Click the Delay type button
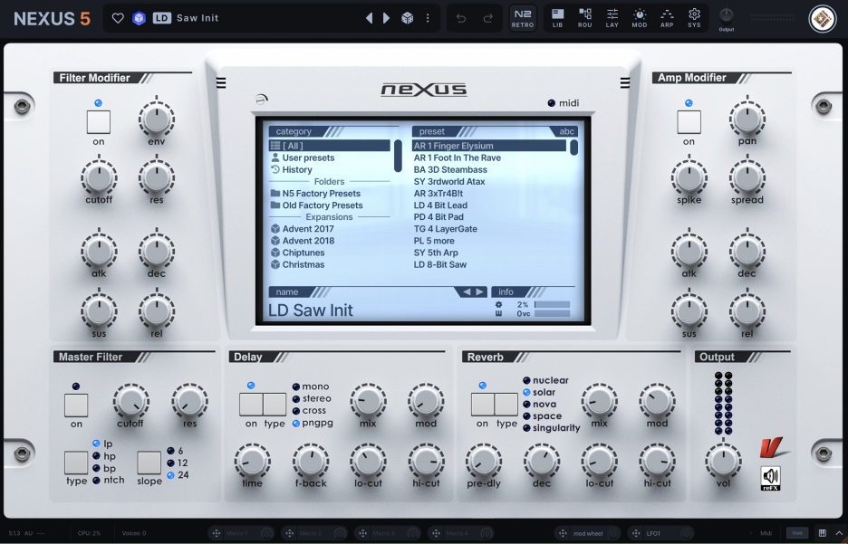 [275, 404]
